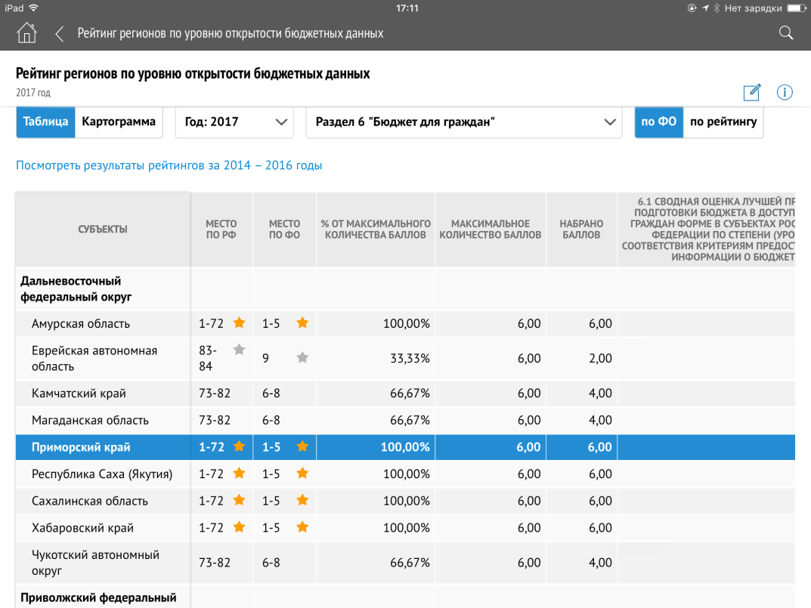Select по ФО grouping
Viewport: 811px width, 608px height.
pos(658,122)
